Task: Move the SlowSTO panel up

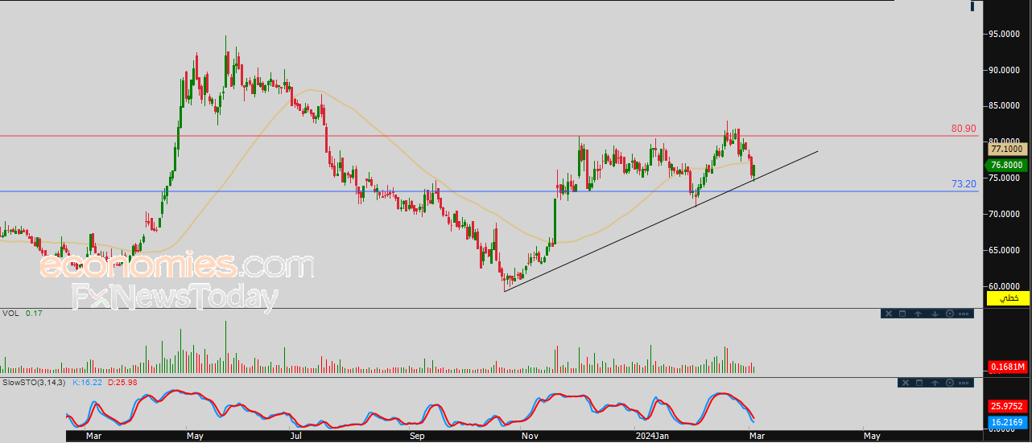Action: coord(934,383)
